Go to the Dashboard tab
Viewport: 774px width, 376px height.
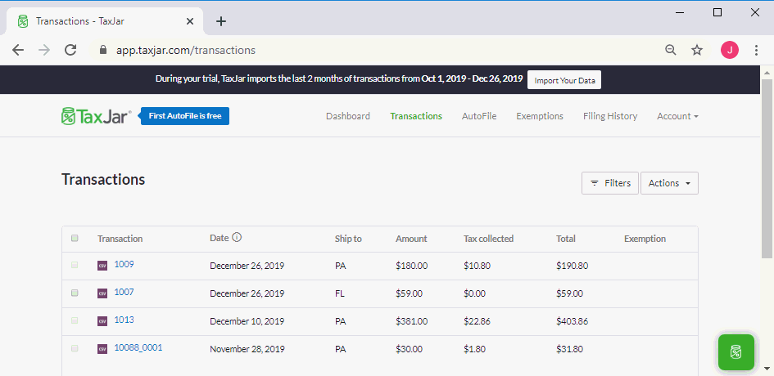point(347,116)
